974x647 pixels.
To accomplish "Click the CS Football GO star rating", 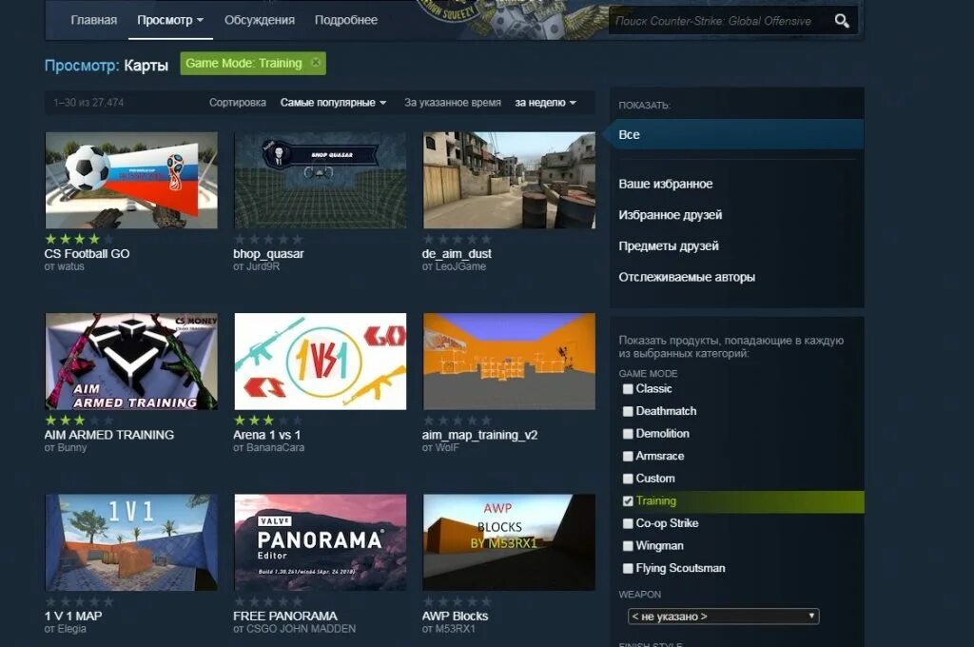I will (80, 239).
